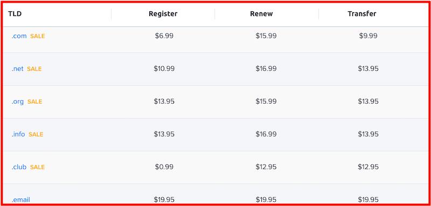This screenshot has width=431, height=206.
Task: Click the SALE badge next to .club
Action: click(37, 167)
